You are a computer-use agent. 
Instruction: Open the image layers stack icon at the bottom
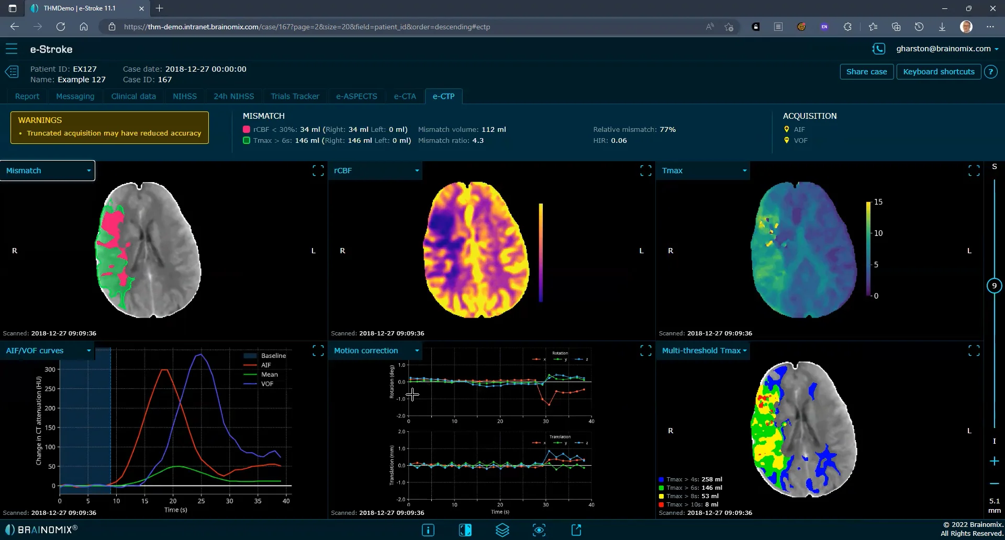[x=502, y=530]
